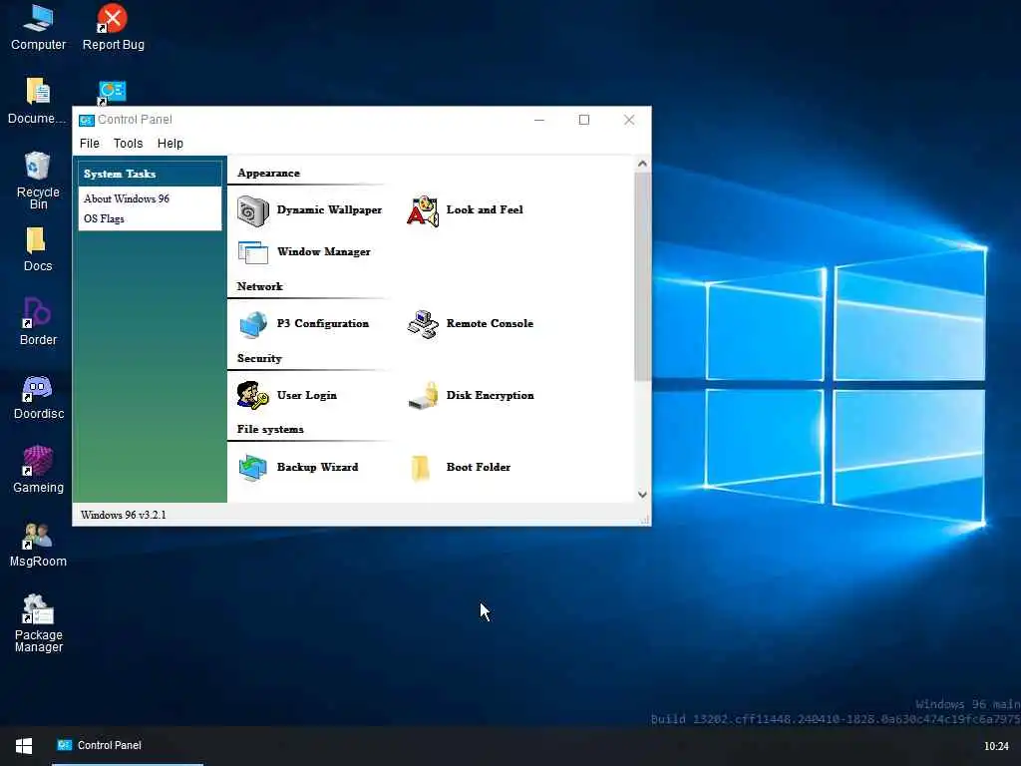Open the User Login icon
The height and width of the screenshot is (766, 1021).
pos(252,395)
